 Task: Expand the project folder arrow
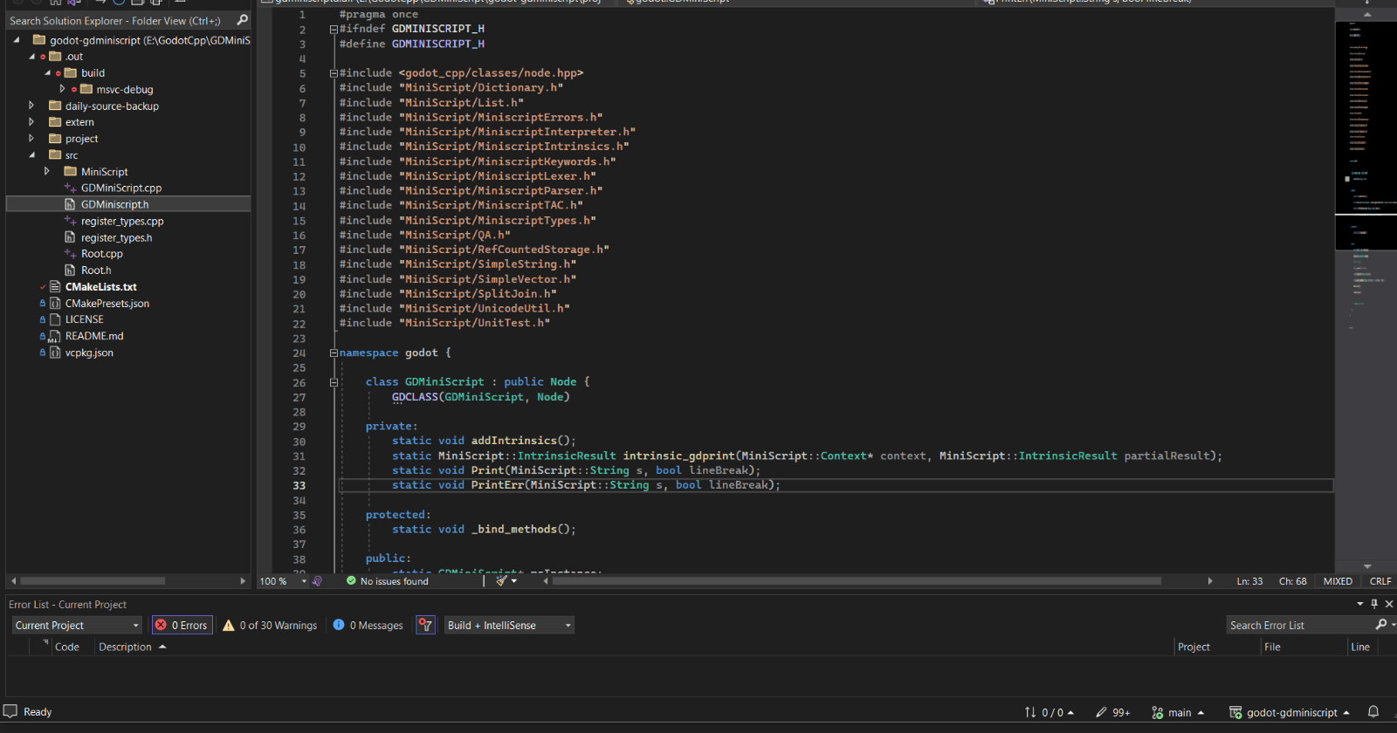(x=31, y=138)
